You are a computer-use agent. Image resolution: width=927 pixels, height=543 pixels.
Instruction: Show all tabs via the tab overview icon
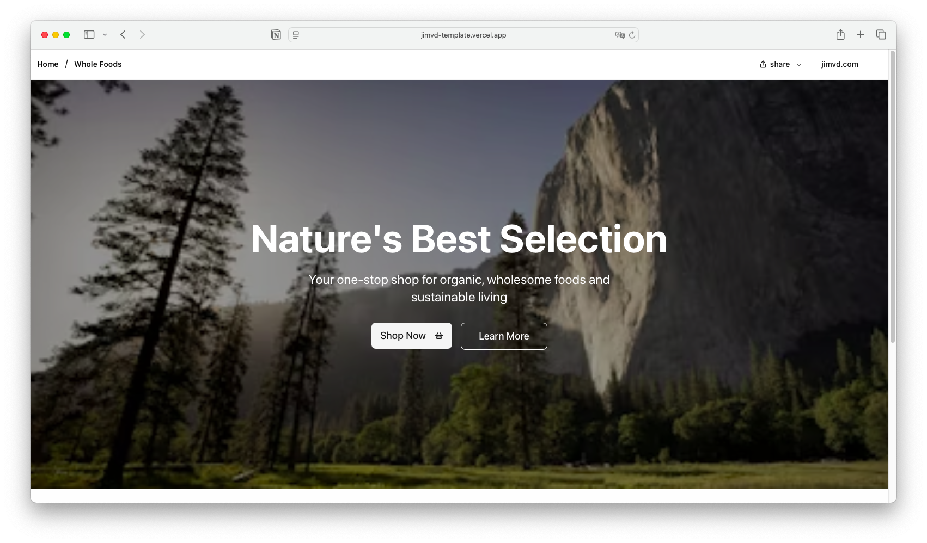881,34
